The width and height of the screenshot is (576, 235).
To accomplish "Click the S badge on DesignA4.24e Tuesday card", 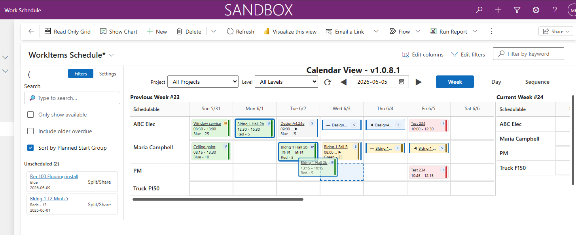I will (x=311, y=123).
